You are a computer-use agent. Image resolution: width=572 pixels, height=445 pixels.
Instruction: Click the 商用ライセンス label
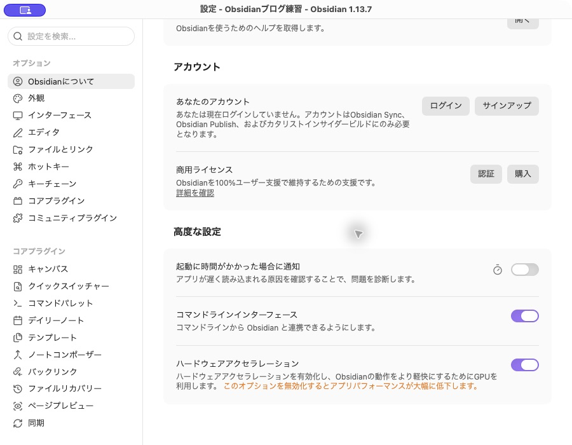tap(204, 170)
